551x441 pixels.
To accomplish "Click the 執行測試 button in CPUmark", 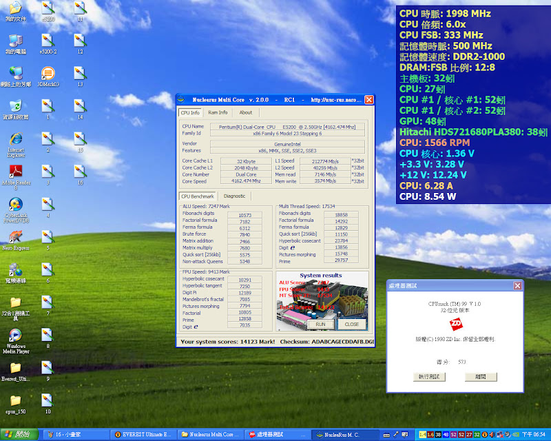I will (x=428, y=377).
